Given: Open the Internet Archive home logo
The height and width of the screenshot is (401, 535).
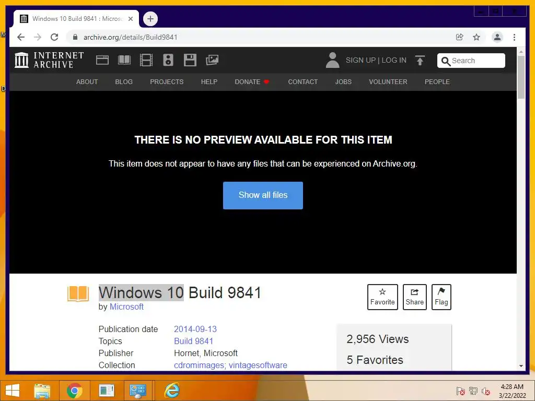Looking at the screenshot, I should tap(49, 60).
